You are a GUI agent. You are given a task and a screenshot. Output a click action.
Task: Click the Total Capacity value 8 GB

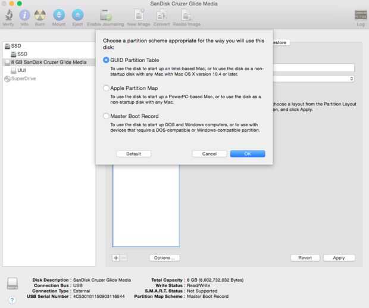[x=215, y=280]
